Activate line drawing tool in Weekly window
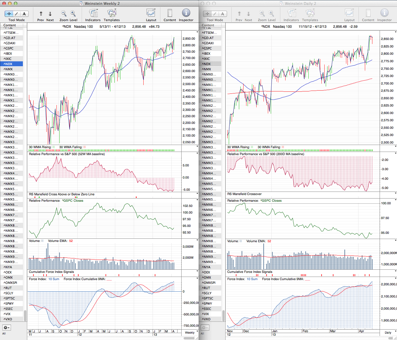 tap(17, 14)
